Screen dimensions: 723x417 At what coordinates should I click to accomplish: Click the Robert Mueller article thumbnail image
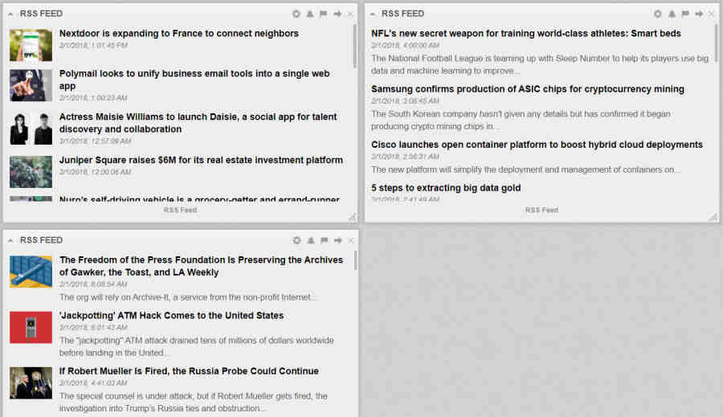point(31,382)
